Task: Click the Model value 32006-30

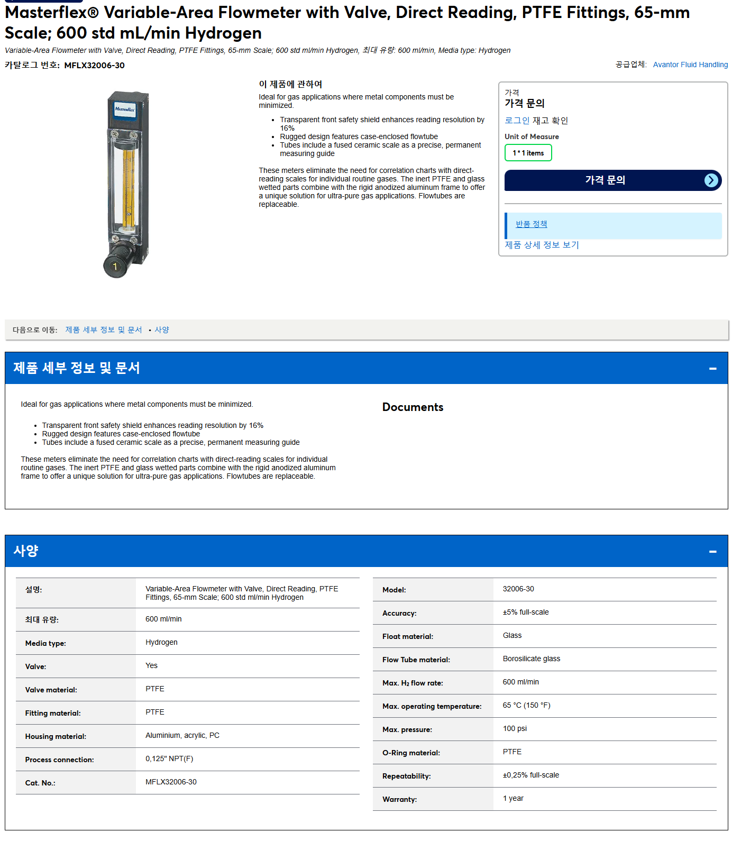Action: (x=518, y=589)
